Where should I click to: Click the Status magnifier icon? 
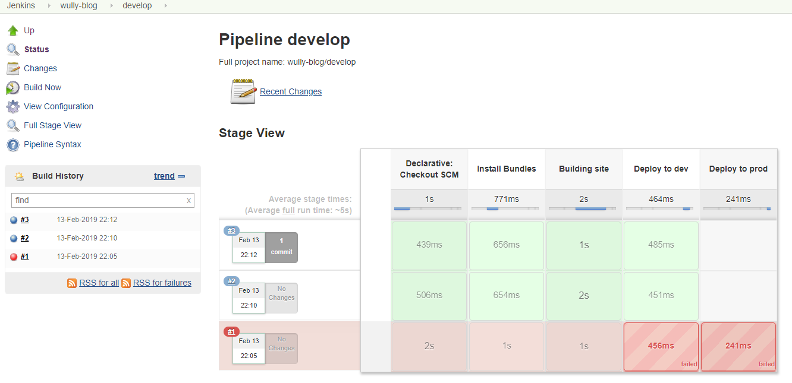(x=12, y=49)
